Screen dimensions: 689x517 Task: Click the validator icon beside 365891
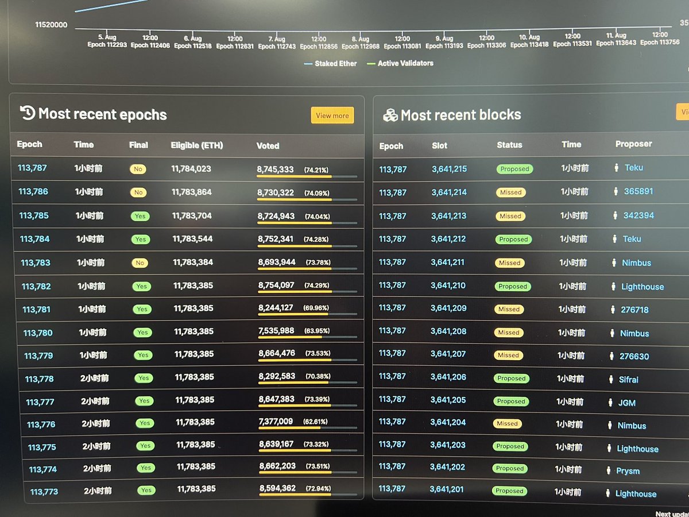point(616,191)
